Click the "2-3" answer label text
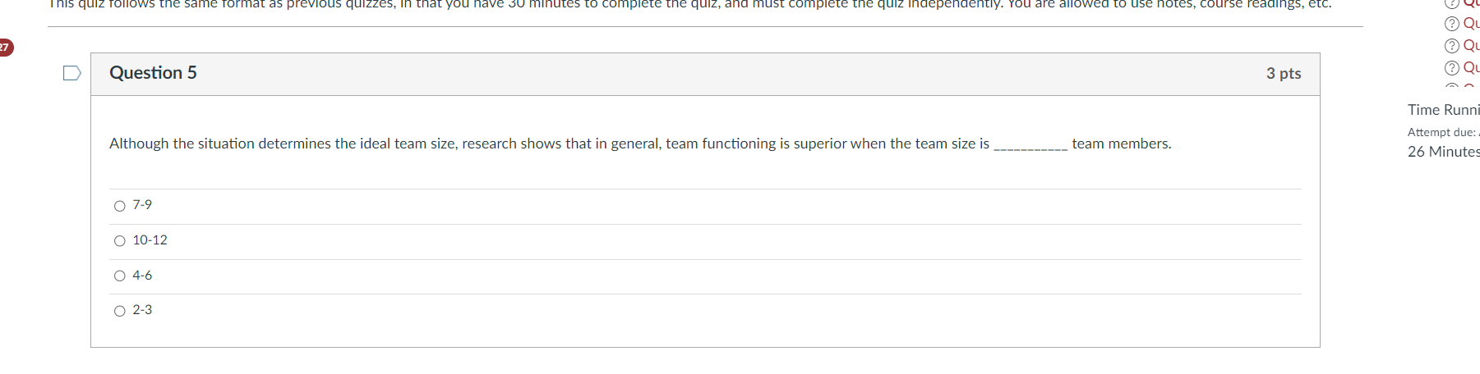The height and width of the screenshot is (374, 1480). [142, 310]
